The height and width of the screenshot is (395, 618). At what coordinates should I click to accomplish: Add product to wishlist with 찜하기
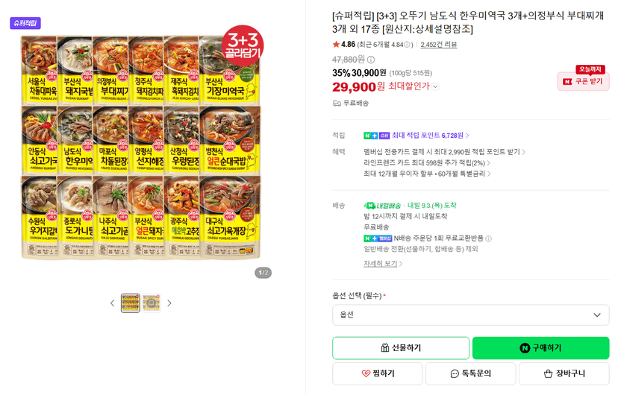[378, 373]
